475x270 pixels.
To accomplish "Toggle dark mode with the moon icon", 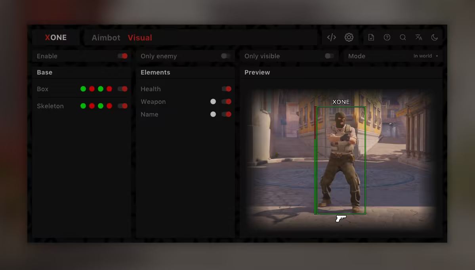I will [434, 37].
